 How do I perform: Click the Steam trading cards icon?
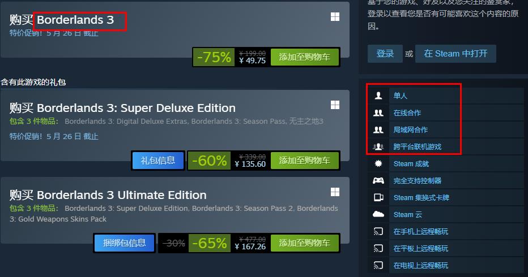point(378,198)
